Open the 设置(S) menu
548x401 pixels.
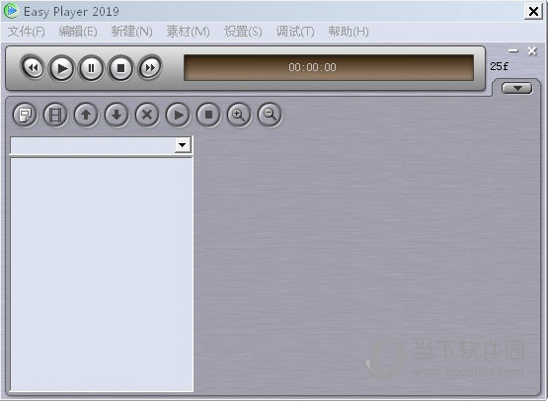coord(243,32)
